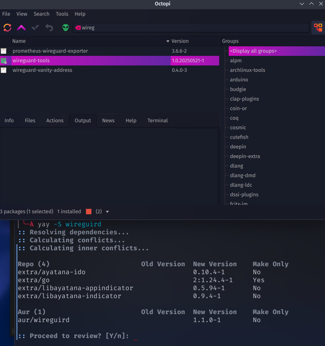Click extra/ayatana-ido line in terminal
This screenshot has height=346, width=325.
click(x=52, y=272)
